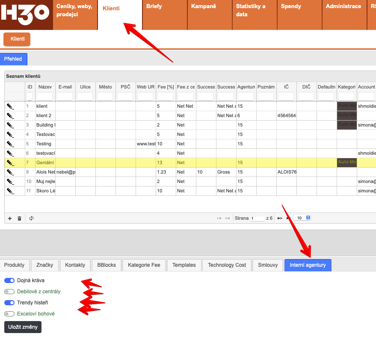
Task: Go to the next page of client list
Action: pos(280,218)
